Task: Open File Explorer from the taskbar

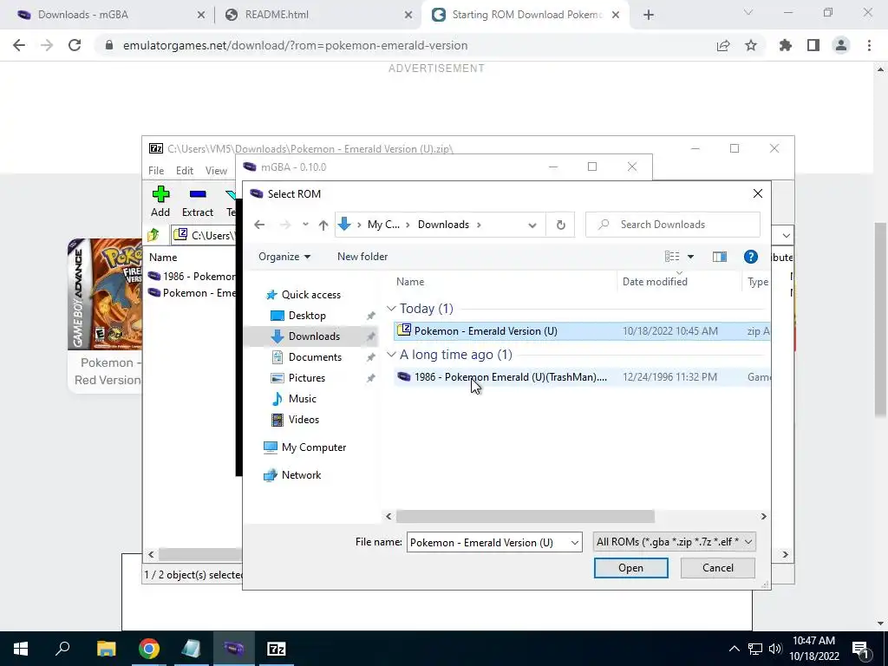Action: (x=106, y=649)
